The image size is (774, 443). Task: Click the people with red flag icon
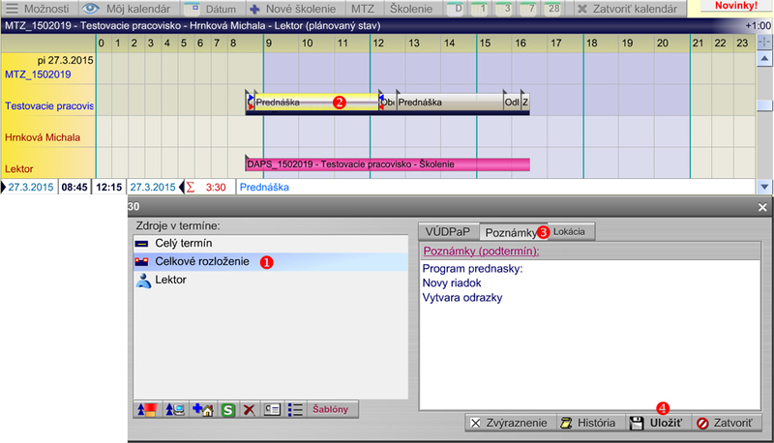(x=148, y=409)
